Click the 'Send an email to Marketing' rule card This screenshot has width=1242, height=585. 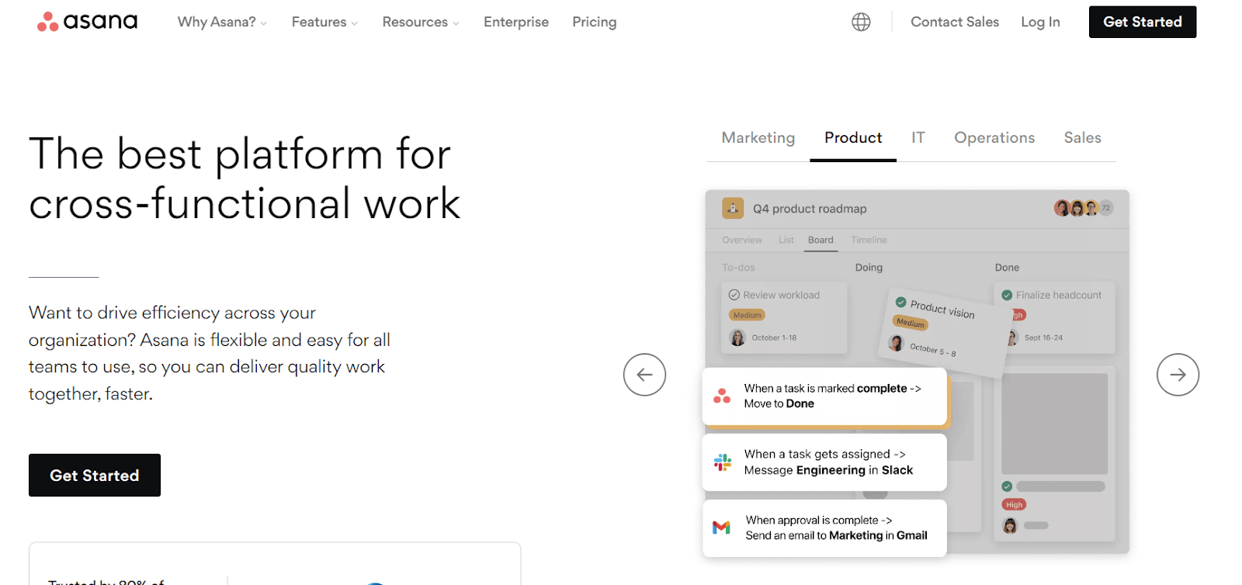pyautogui.click(x=824, y=528)
